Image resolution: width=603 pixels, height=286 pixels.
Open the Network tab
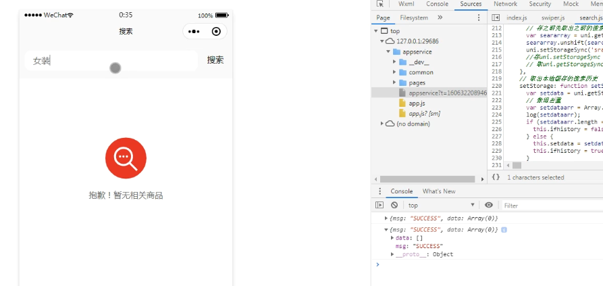(x=505, y=4)
